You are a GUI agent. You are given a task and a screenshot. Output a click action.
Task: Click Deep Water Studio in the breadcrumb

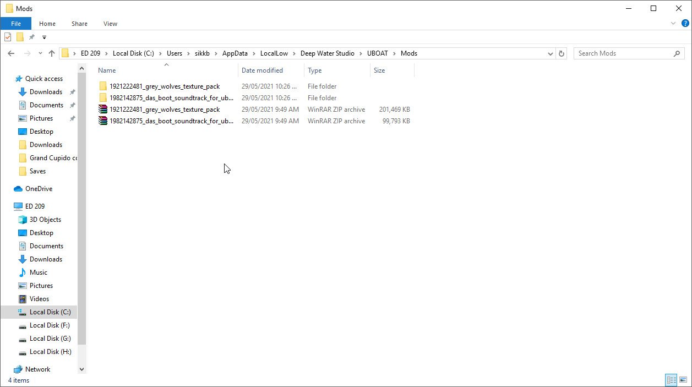pos(328,53)
